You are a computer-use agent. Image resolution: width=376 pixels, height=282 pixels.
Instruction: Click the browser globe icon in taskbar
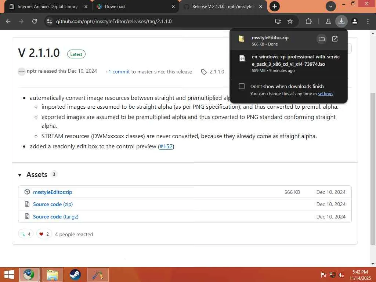point(29,275)
